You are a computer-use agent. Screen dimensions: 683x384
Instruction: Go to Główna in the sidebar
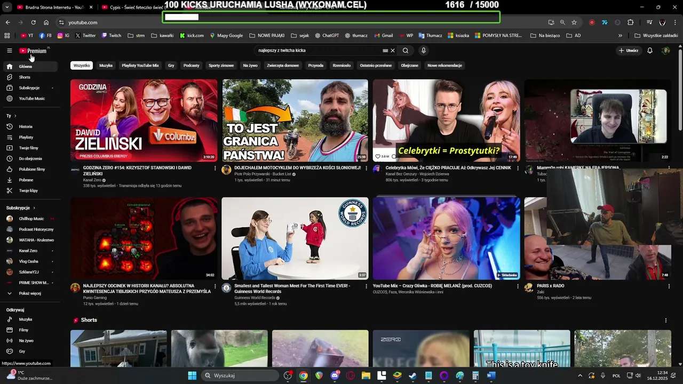pyautogui.click(x=30, y=67)
